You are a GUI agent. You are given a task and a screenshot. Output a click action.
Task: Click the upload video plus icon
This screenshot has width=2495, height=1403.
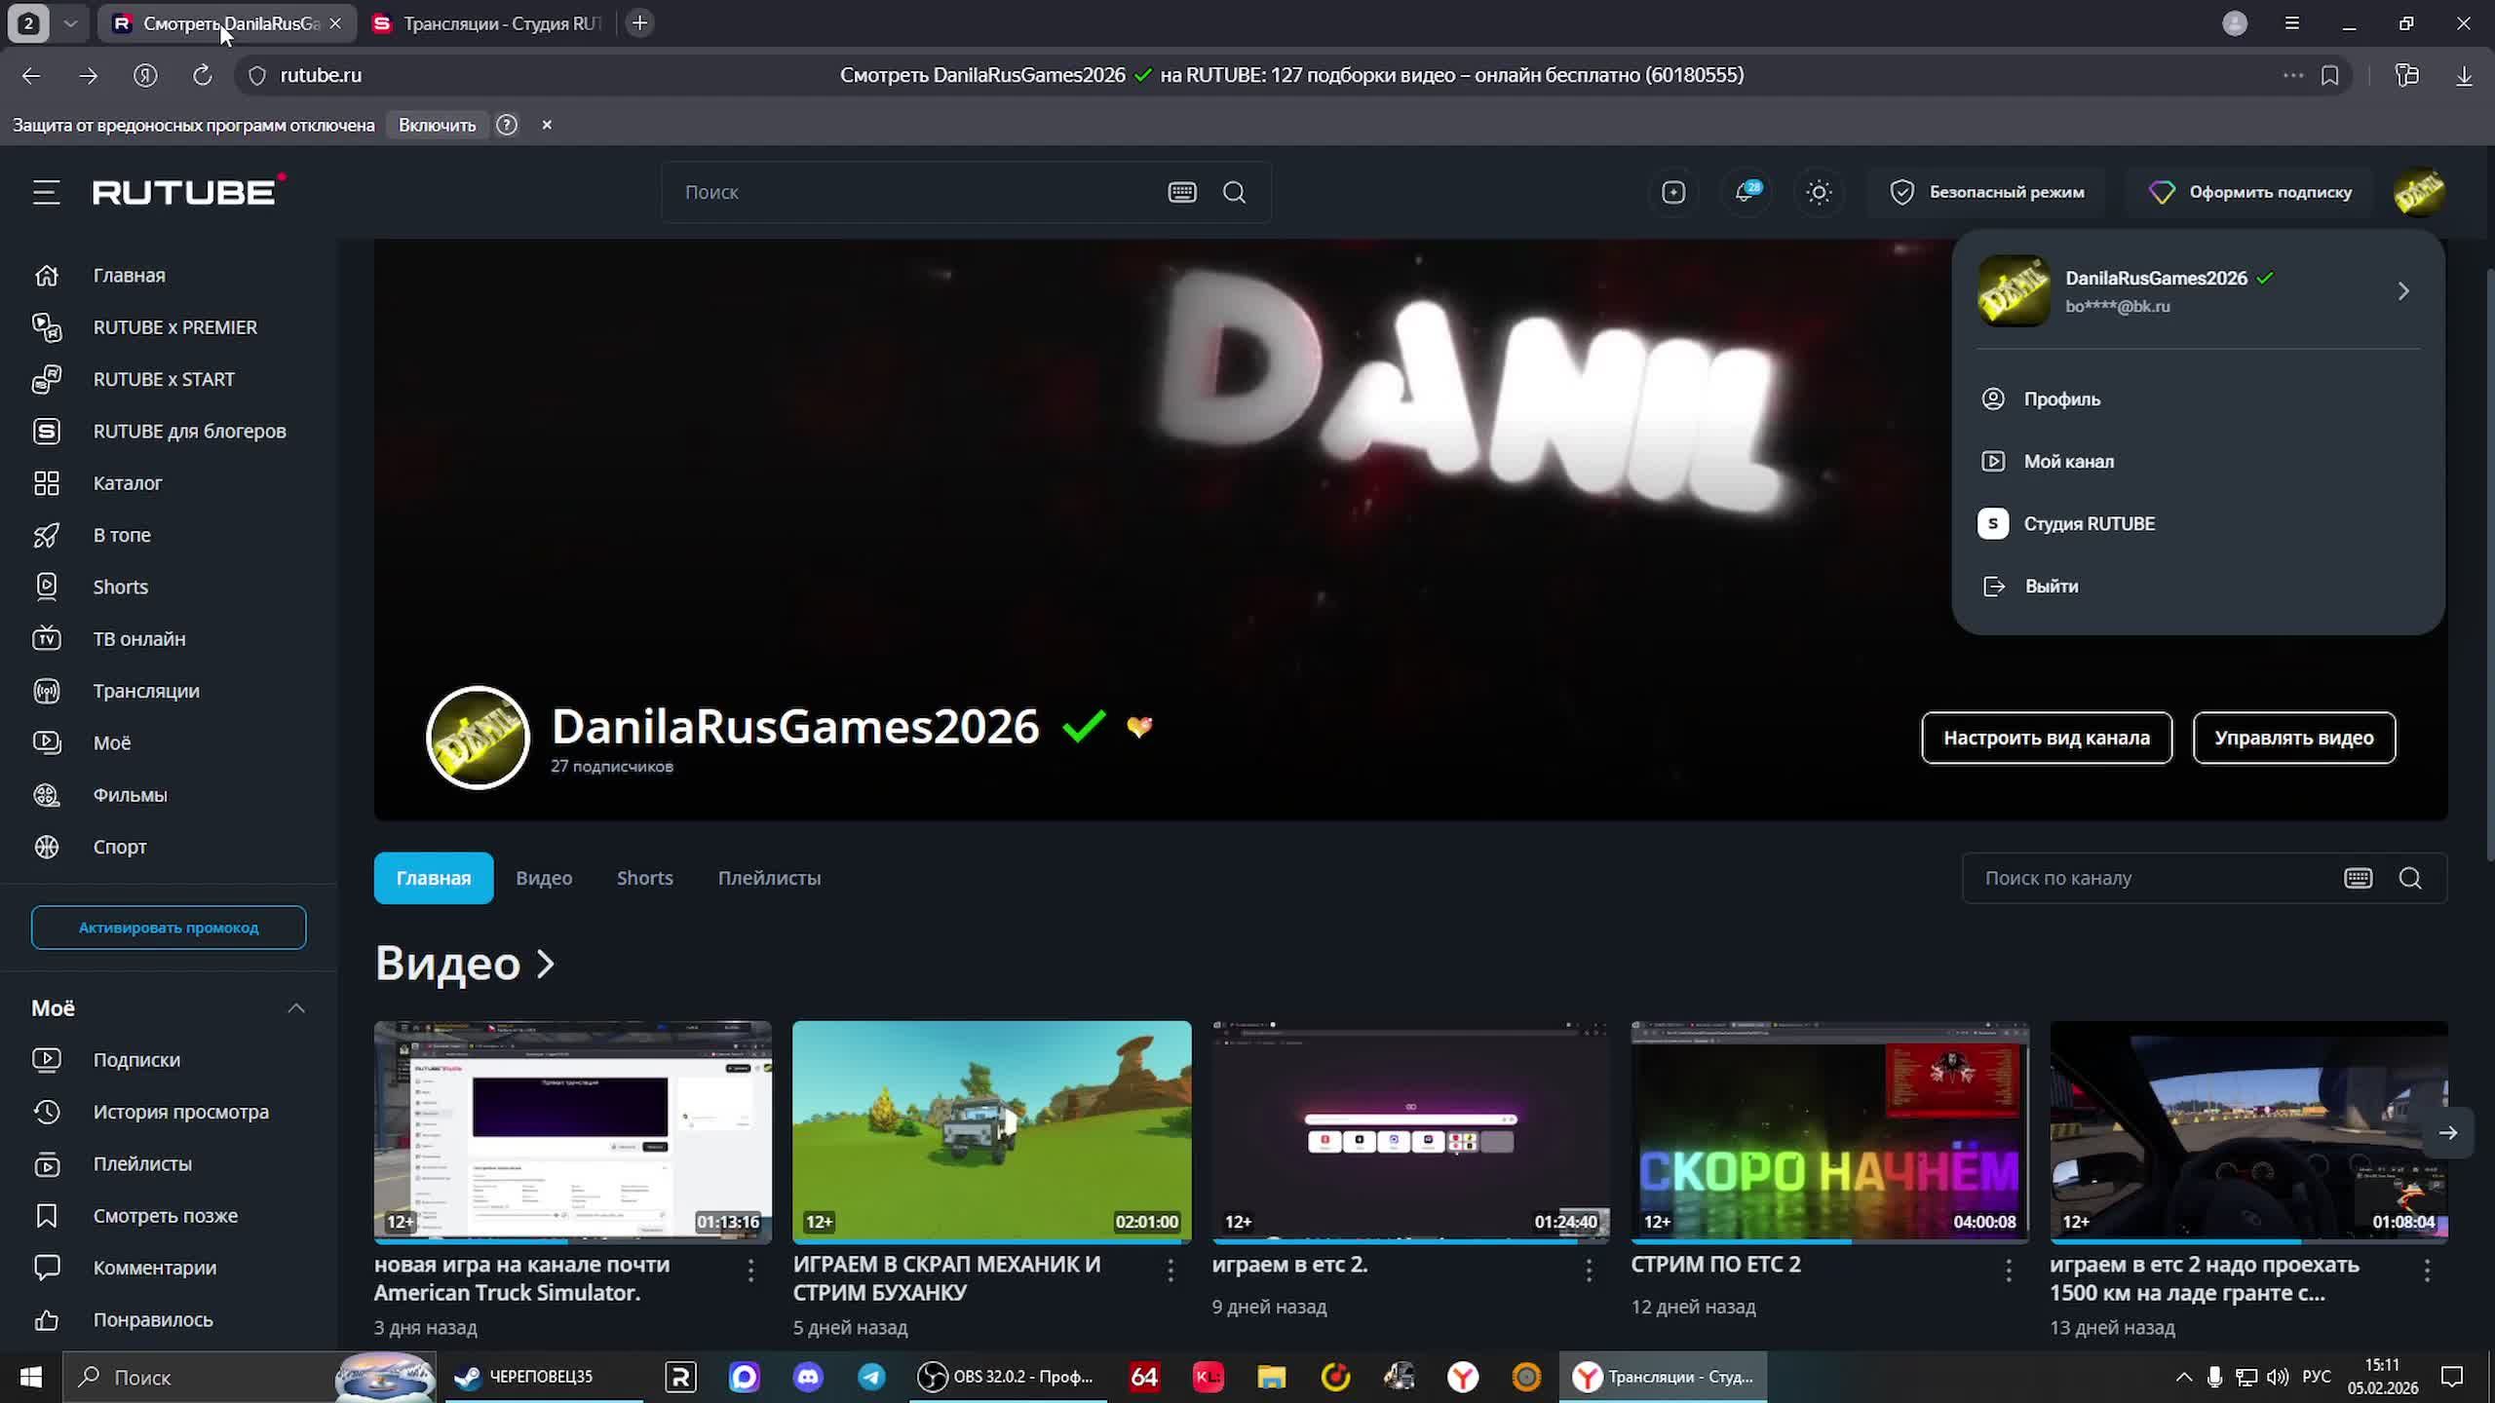click(x=1673, y=192)
